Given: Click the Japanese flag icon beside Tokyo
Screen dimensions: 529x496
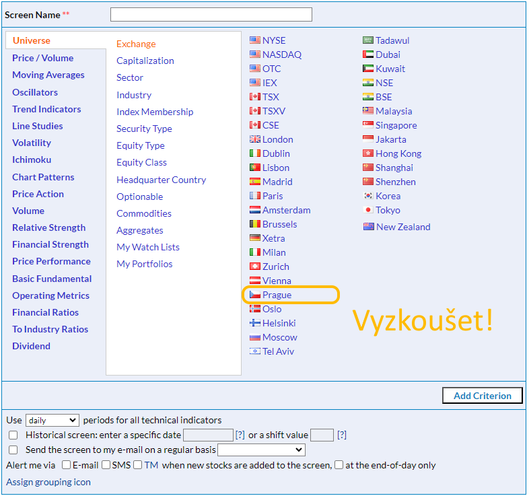Looking at the screenshot, I should pyautogui.click(x=367, y=210).
